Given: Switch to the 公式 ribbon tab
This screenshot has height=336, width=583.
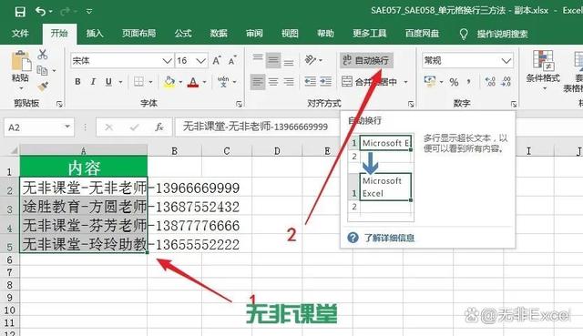Looking at the screenshot, I should (183, 34).
